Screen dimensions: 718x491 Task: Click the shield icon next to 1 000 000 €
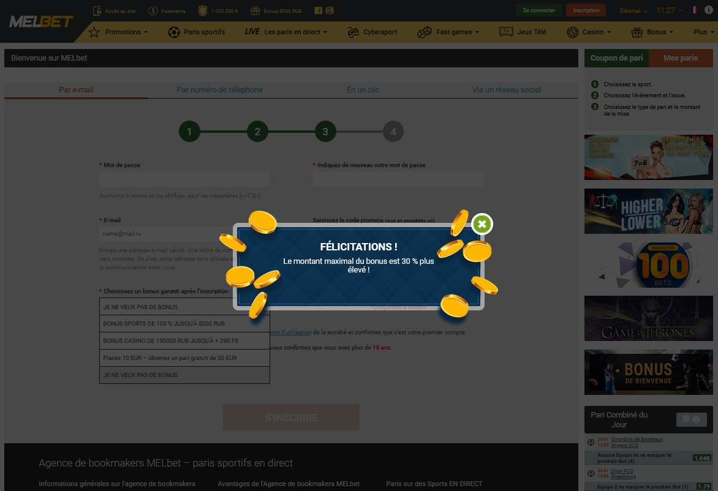[203, 10]
